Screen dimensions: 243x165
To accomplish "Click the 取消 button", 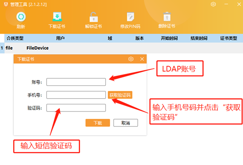I will 126,123.
